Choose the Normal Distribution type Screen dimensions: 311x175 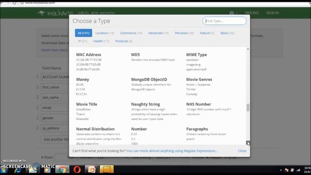pyautogui.click(x=95, y=129)
